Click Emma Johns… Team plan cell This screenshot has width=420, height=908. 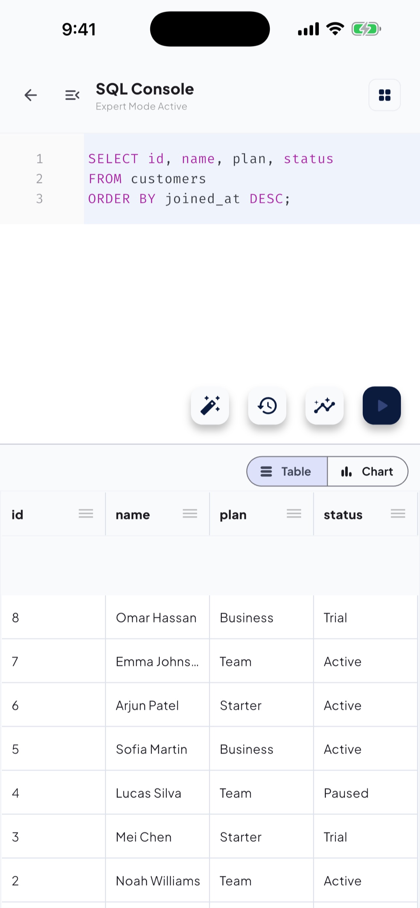click(x=261, y=661)
